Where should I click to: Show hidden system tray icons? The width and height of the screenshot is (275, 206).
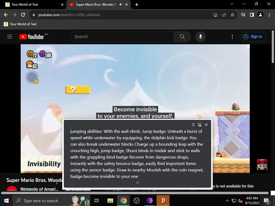[x=227, y=201]
